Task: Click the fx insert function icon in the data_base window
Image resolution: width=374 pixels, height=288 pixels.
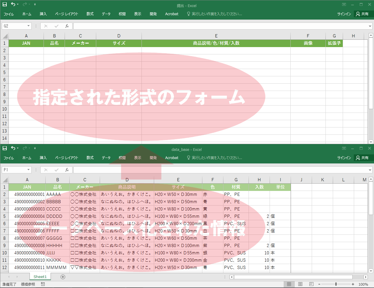Action: coord(67,170)
